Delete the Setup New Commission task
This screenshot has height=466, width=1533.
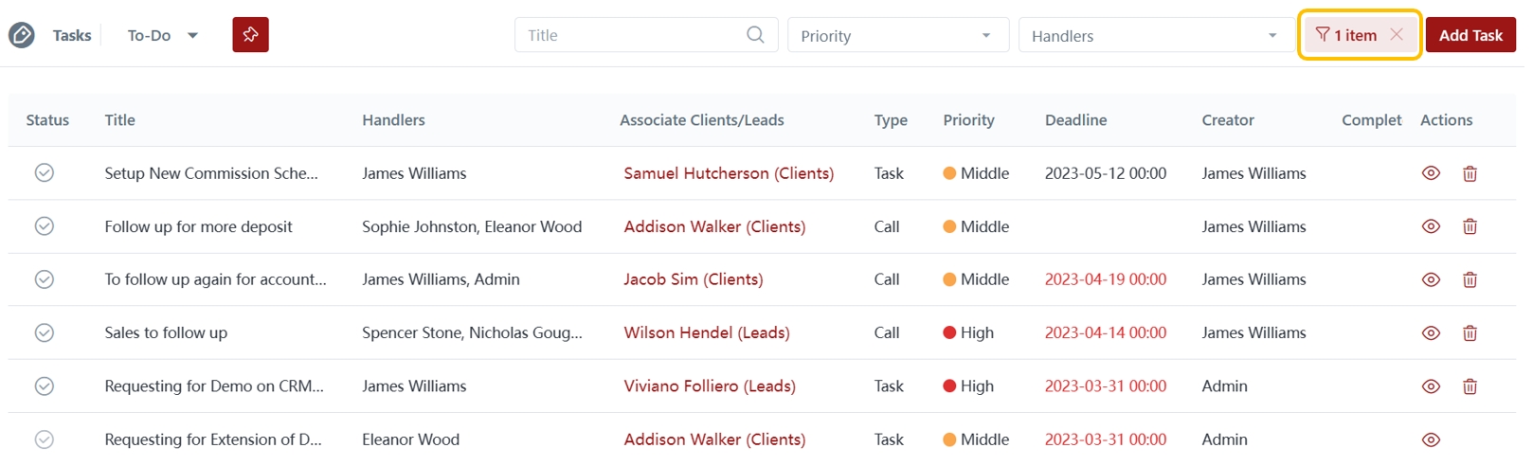(x=1470, y=173)
